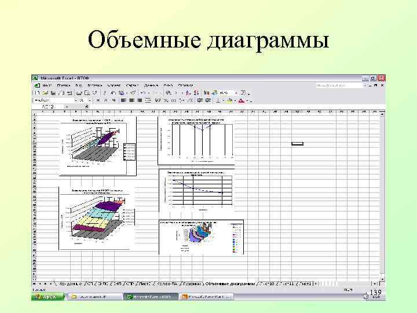Open Print Preview from the toolbar
Viewport: 417px width, 313px height.
(87, 93)
